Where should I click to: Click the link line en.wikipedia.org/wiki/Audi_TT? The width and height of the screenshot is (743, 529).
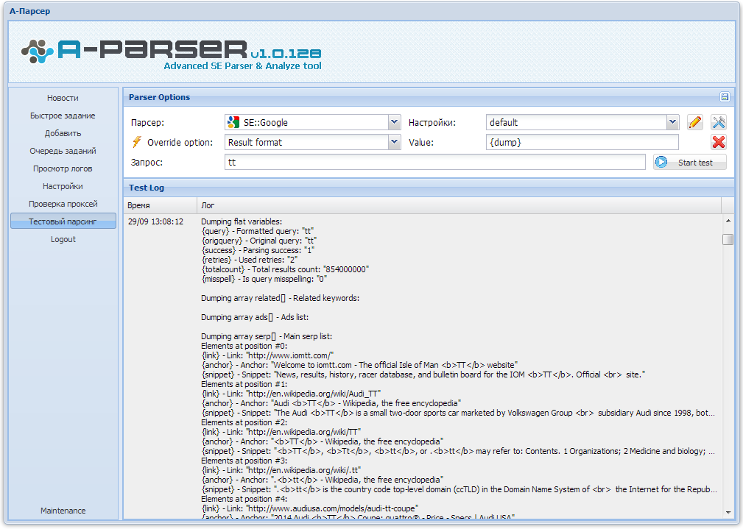(x=291, y=394)
